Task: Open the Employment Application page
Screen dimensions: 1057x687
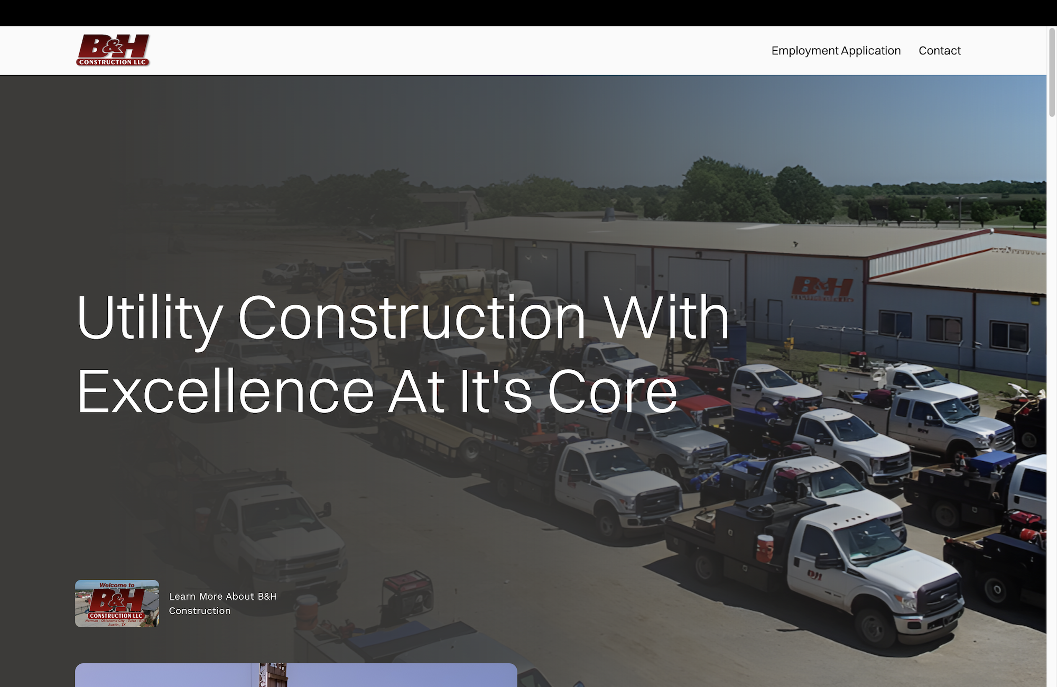Action: point(836,51)
